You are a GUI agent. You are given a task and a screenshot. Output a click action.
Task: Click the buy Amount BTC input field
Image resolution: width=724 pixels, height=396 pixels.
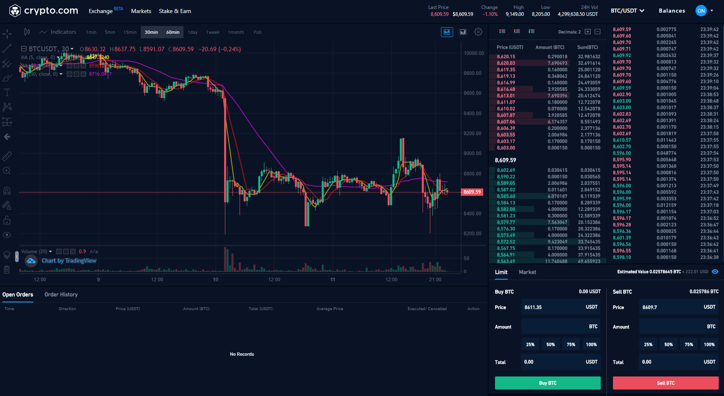(561, 326)
